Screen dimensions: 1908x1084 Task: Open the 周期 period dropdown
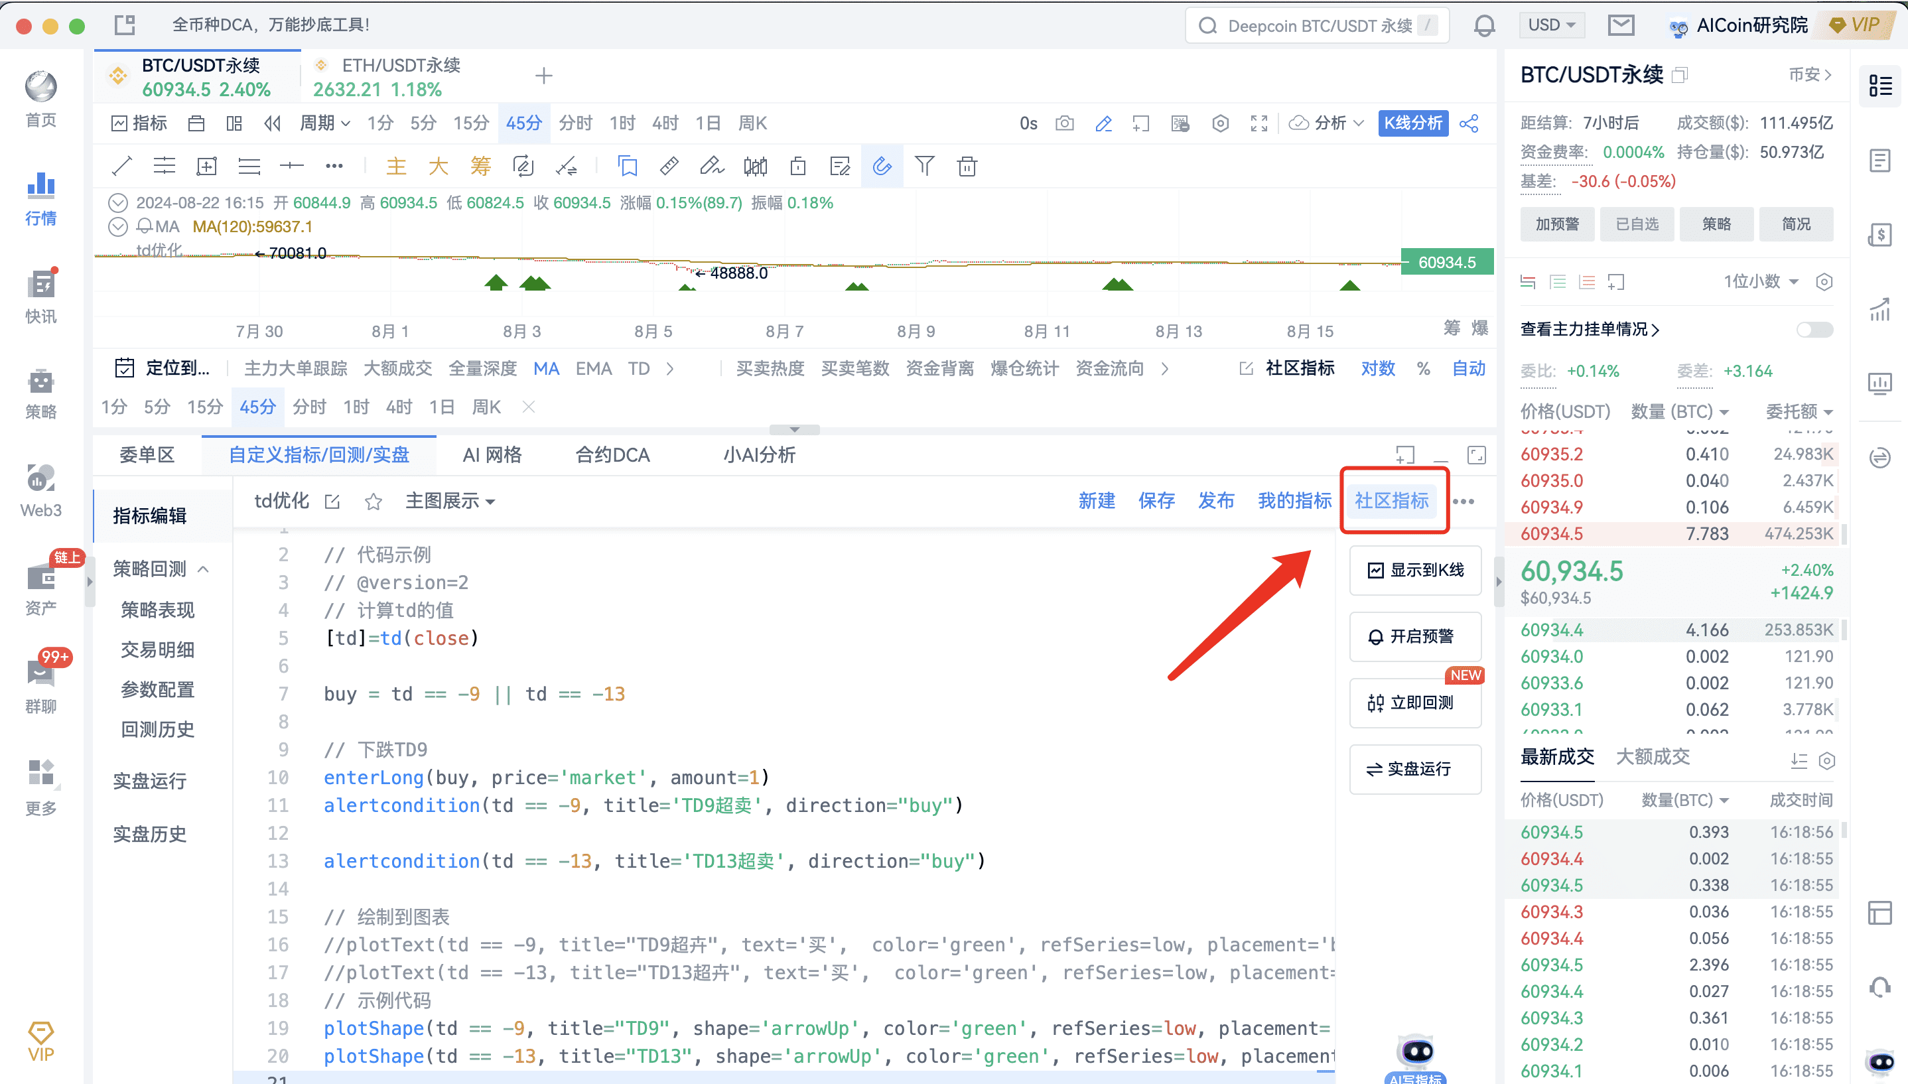(x=324, y=123)
